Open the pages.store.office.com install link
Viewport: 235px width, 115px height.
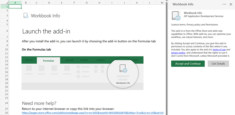tap(93, 113)
